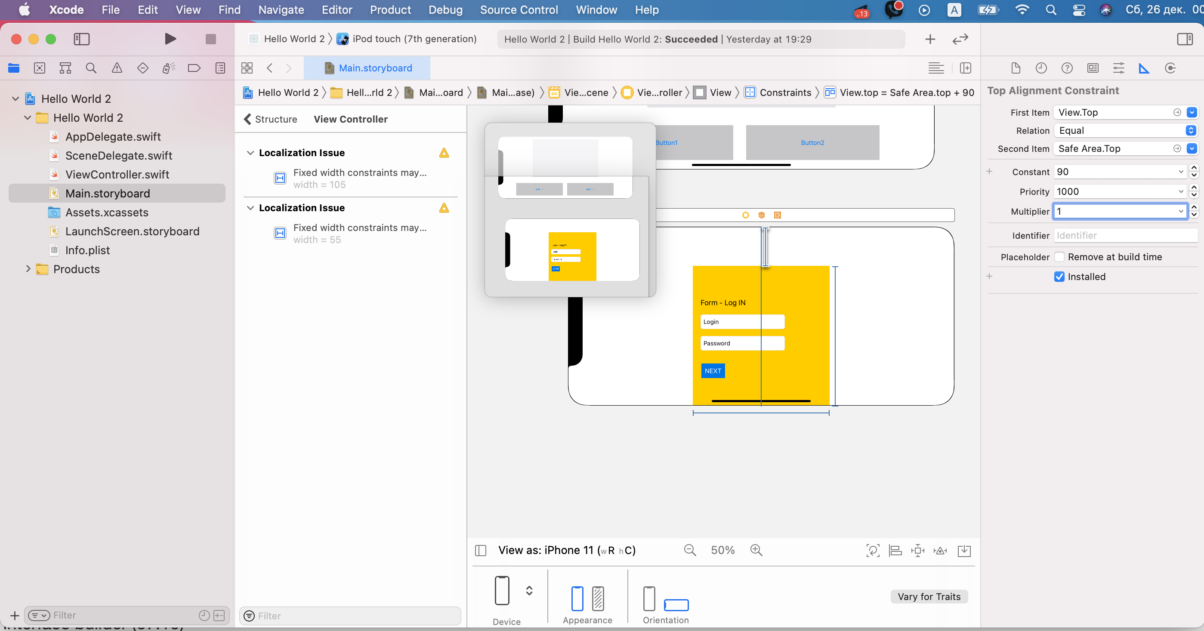Open the Navigate menu
Viewport: 1204px width, 631px height.
tap(281, 10)
